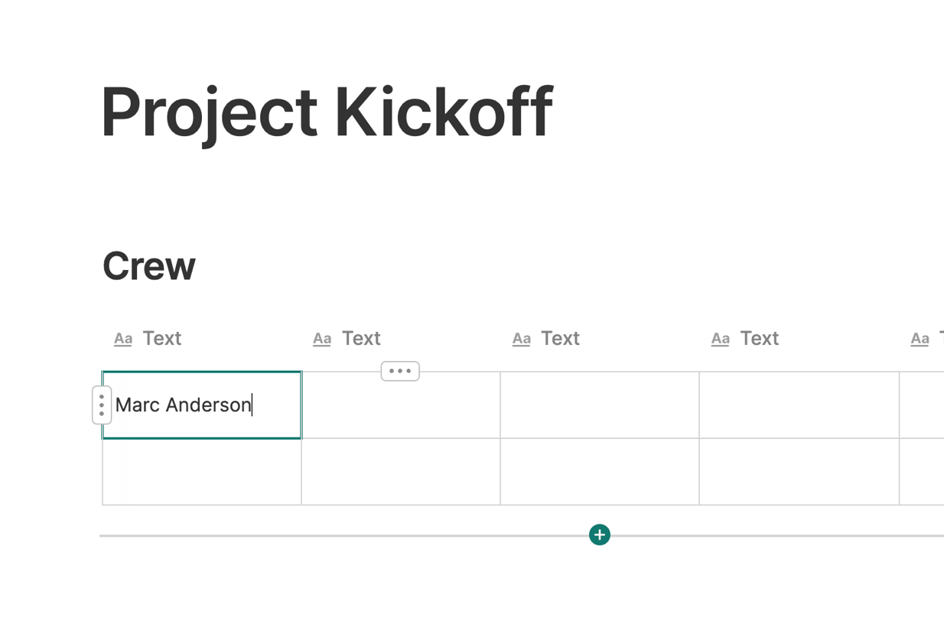944x637 pixels.
Task: Click the Crew section heading
Action: coord(149,266)
